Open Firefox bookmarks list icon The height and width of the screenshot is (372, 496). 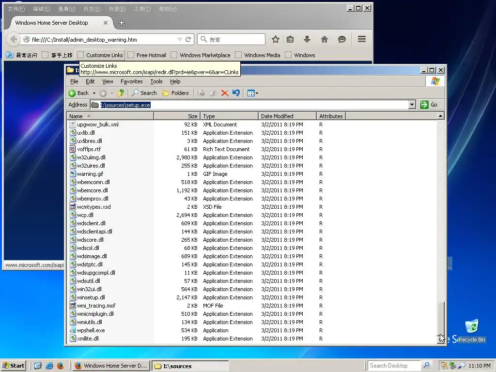(290, 39)
